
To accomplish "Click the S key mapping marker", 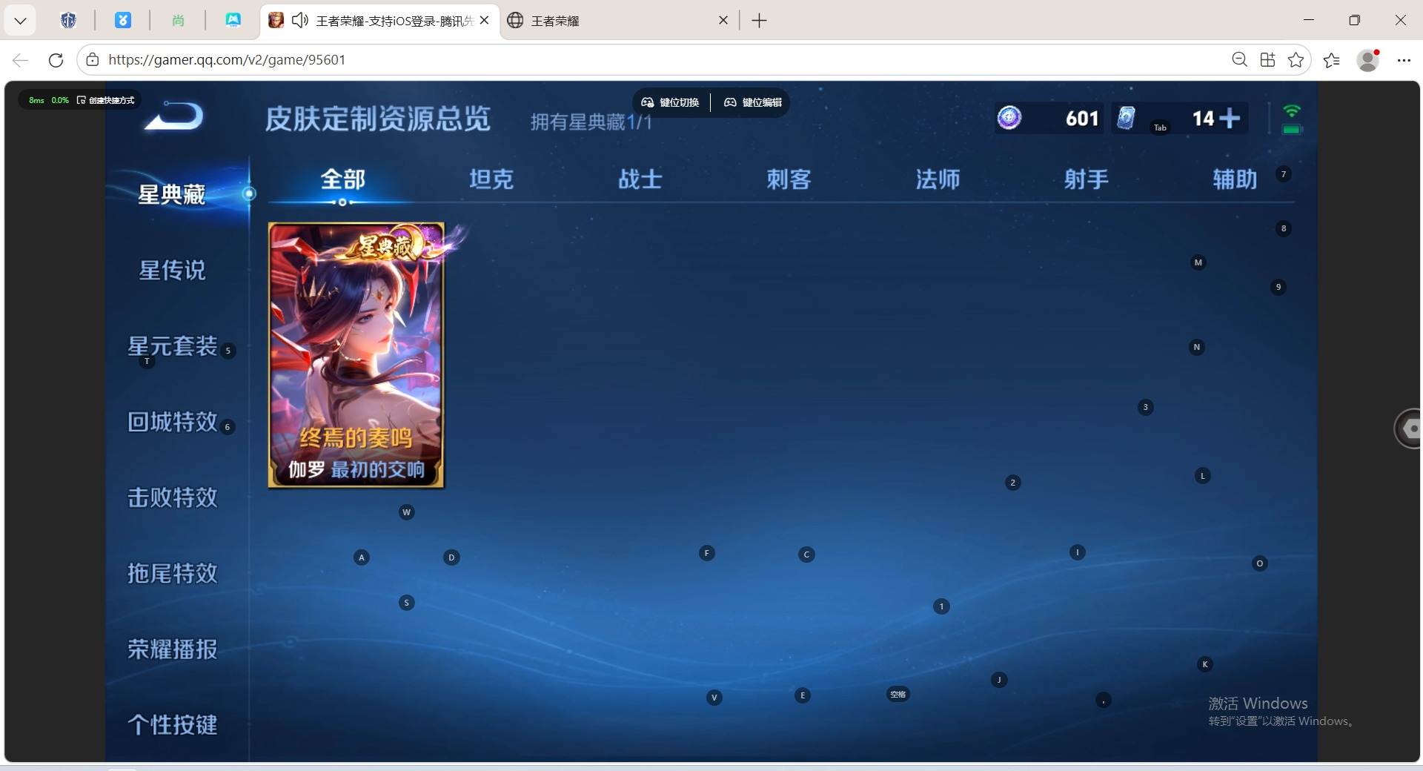I will pos(406,603).
